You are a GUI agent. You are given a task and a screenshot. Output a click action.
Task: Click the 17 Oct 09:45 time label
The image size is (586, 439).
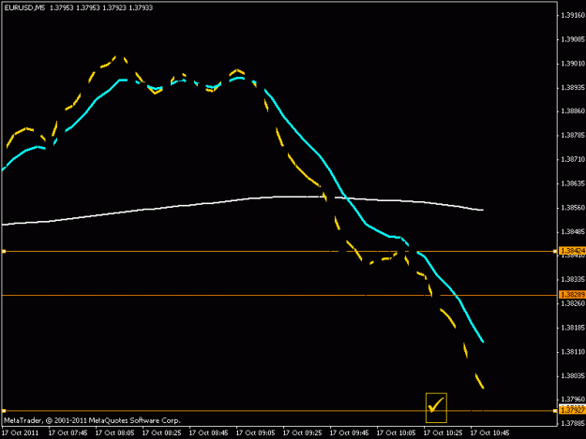click(x=349, y=433)
